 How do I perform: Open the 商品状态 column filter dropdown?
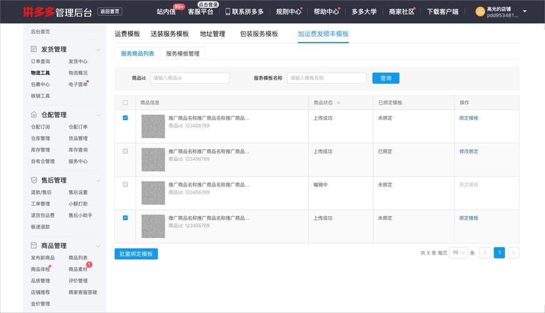click(339, 103)
